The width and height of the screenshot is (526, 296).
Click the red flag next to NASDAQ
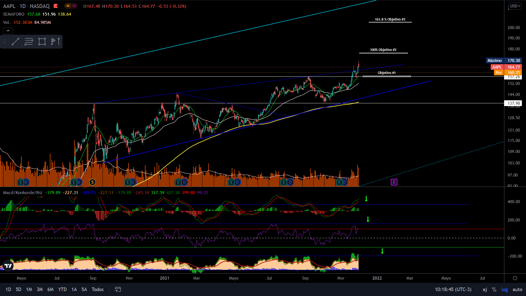56,6
